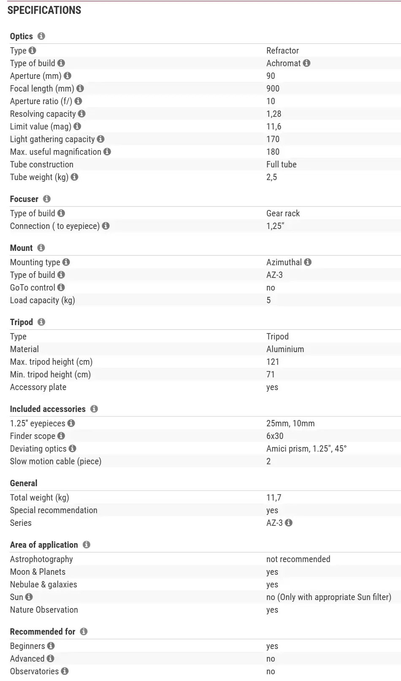Click info icon next to Focuser heading
The image size is (401, 681).
pos(47,199)
